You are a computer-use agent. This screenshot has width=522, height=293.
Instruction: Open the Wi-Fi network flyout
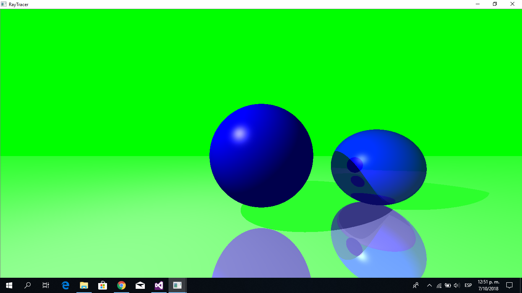pos(439,285)
